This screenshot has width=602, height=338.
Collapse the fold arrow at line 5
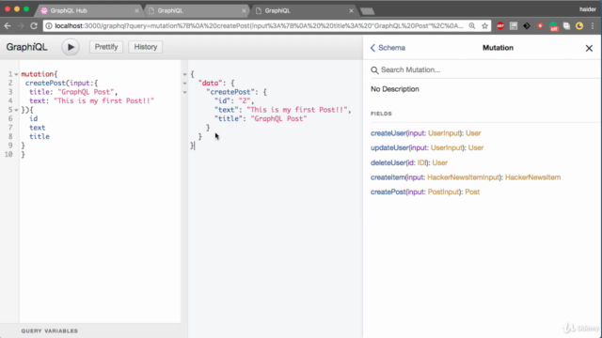[16, 110]
